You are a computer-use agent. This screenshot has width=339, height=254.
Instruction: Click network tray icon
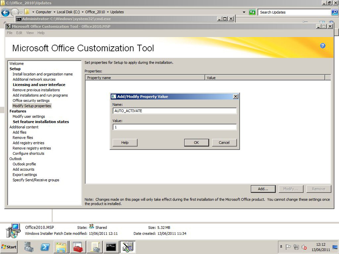[x=296, y=247]
